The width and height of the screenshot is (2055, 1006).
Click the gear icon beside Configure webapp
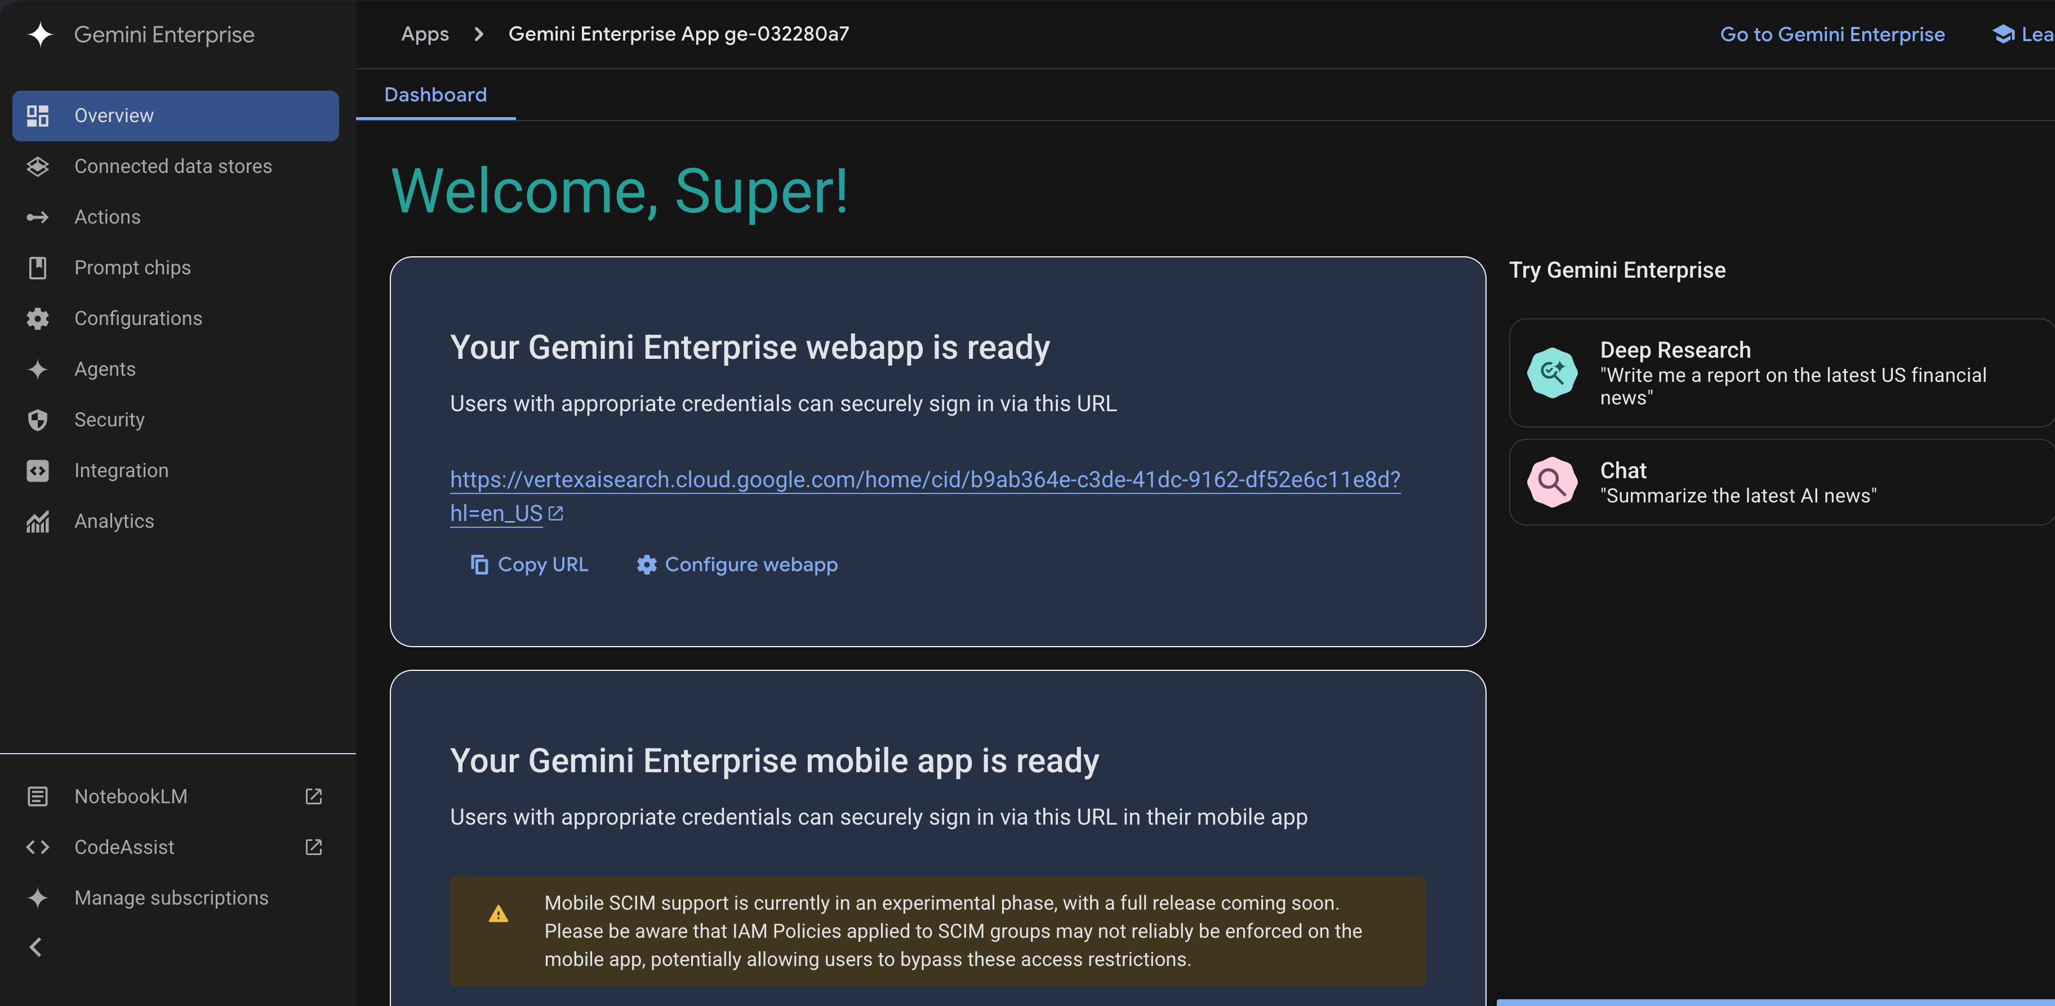pos(646,565)
